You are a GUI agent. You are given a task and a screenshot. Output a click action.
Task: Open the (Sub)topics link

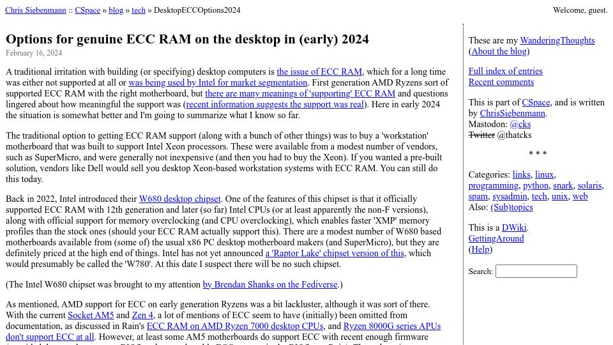(x=511, y=207)
